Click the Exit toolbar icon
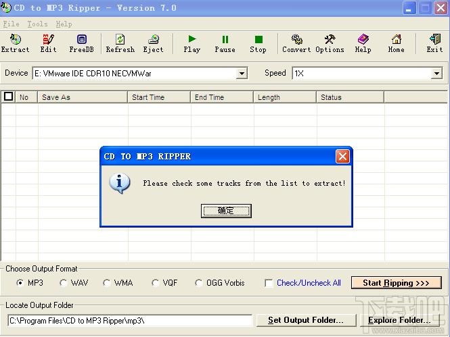Image resolution: width=450 pixels, height=337 pixels. click(434, 43)
